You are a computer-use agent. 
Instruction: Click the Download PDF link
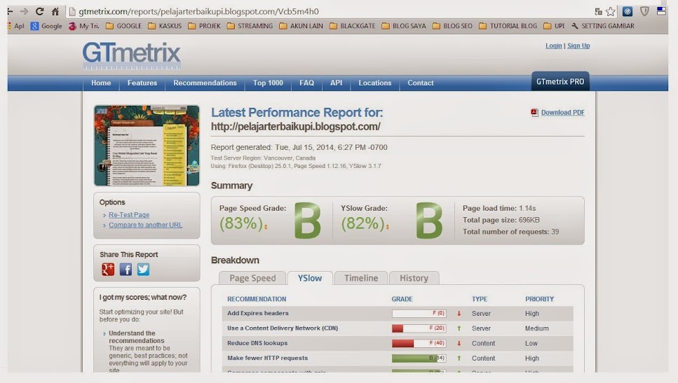coord(562,112)
